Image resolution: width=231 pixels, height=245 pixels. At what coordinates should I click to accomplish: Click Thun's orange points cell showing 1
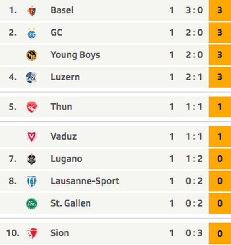point(220,107)
